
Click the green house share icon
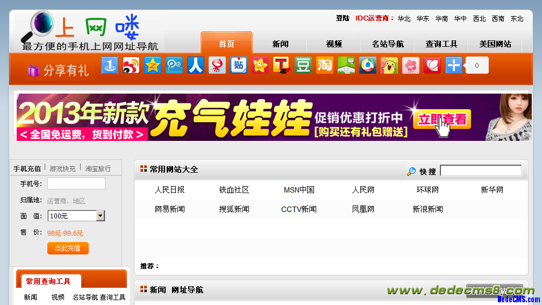click(346, 66)
